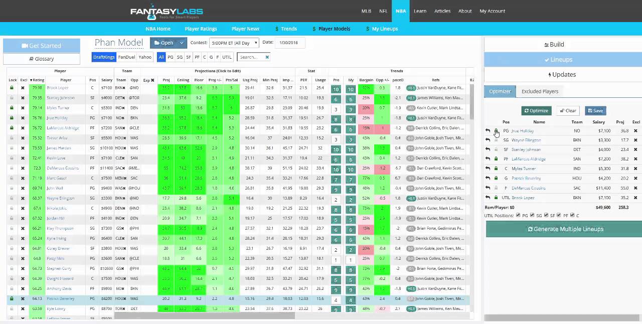Remove Jrue Holiday from lineup with undo arrow

coord(488,131)
